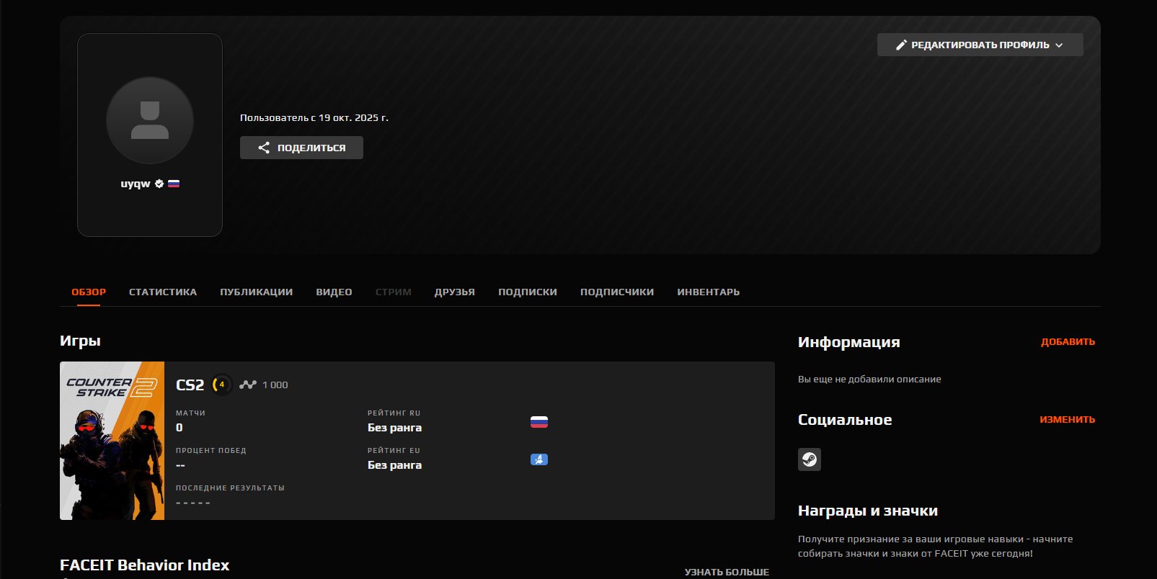Open the Публикации tab
The width and height of the screenshot is (1157, 579).
[256, 292]
